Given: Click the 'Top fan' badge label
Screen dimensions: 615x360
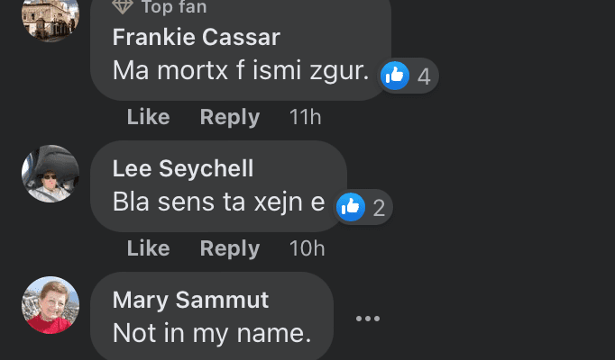Looking at the screenshot, I should 173,7.
